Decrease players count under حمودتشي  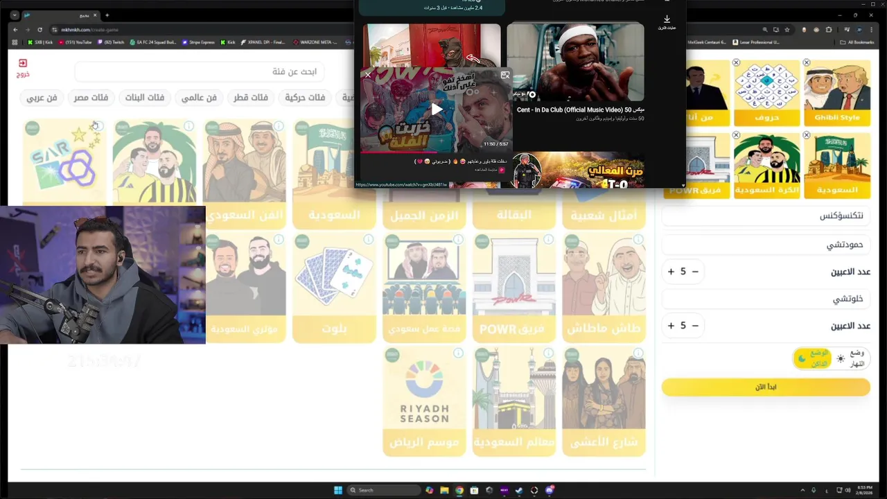695,272
